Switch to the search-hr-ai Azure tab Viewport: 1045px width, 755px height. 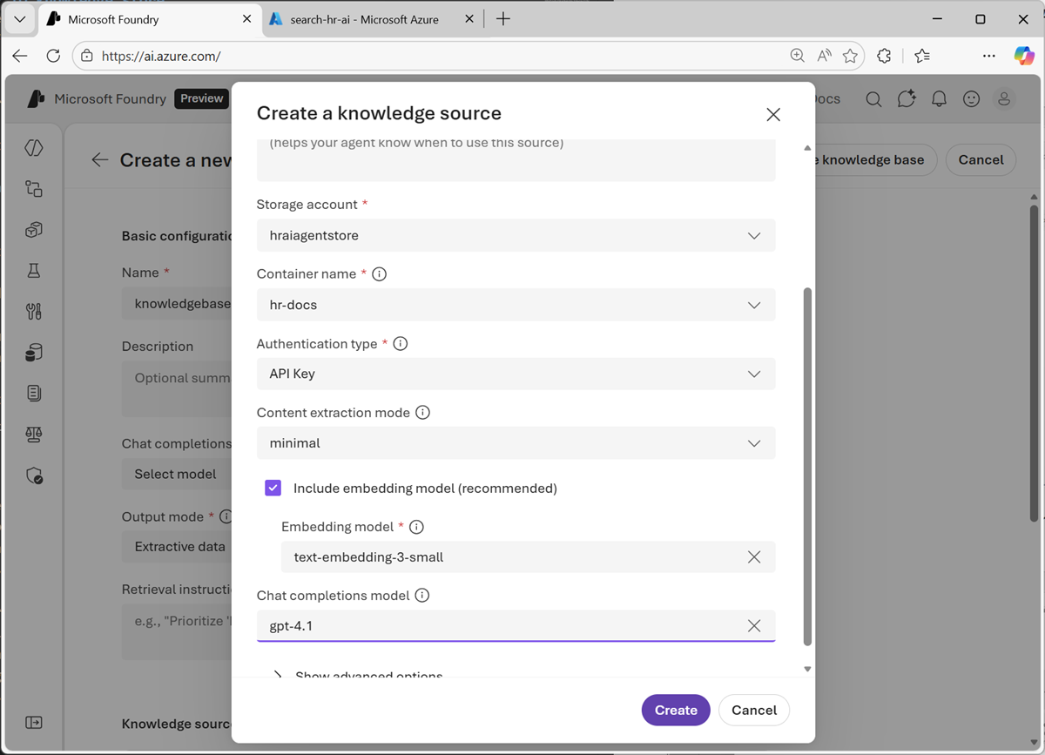tap(366, 18)
